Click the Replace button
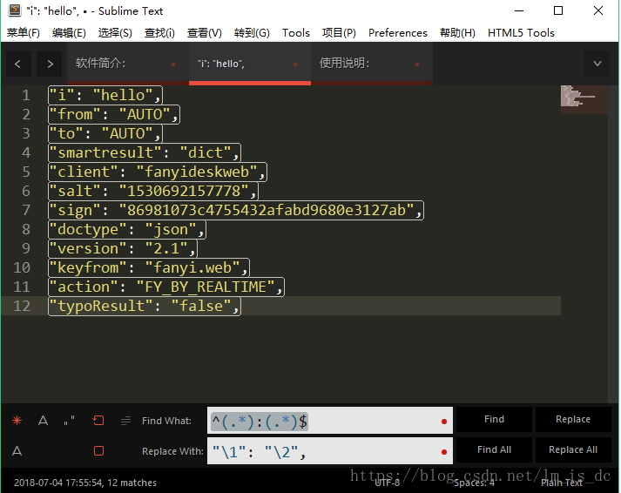Image resolution: width=621 pixels, height=493 pixels. pos(573,419)
